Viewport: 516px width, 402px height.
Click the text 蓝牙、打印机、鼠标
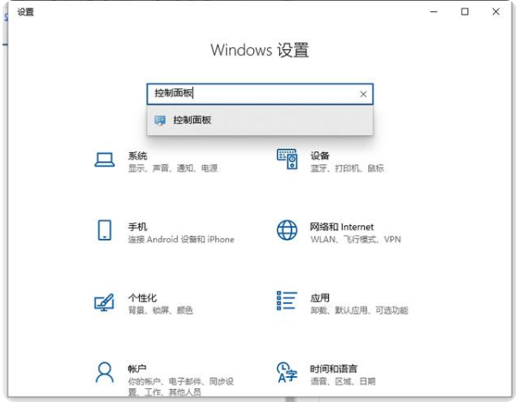347,168
